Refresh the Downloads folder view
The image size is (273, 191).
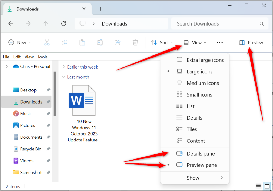pos(63,24)
